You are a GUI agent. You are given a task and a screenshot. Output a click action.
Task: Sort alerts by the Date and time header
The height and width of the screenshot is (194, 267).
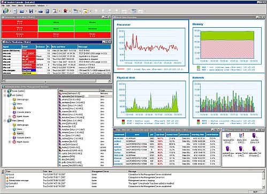[x=65, y=46]
